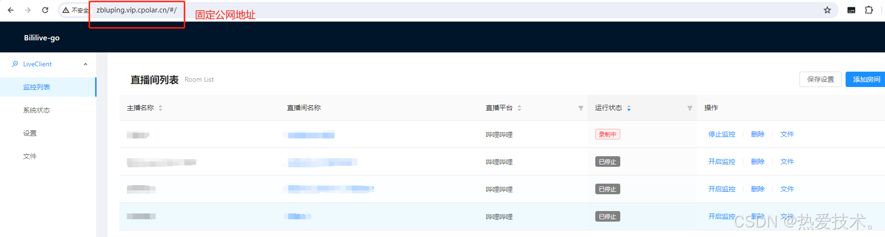885x237 pixels.
Task: Click the 已停止 tag in the highlighted last row
Action: [x=607, y=216]
